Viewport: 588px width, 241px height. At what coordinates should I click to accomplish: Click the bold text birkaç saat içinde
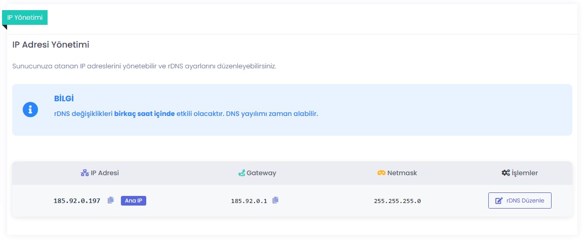pyautogui.click(x=144, y=114)
